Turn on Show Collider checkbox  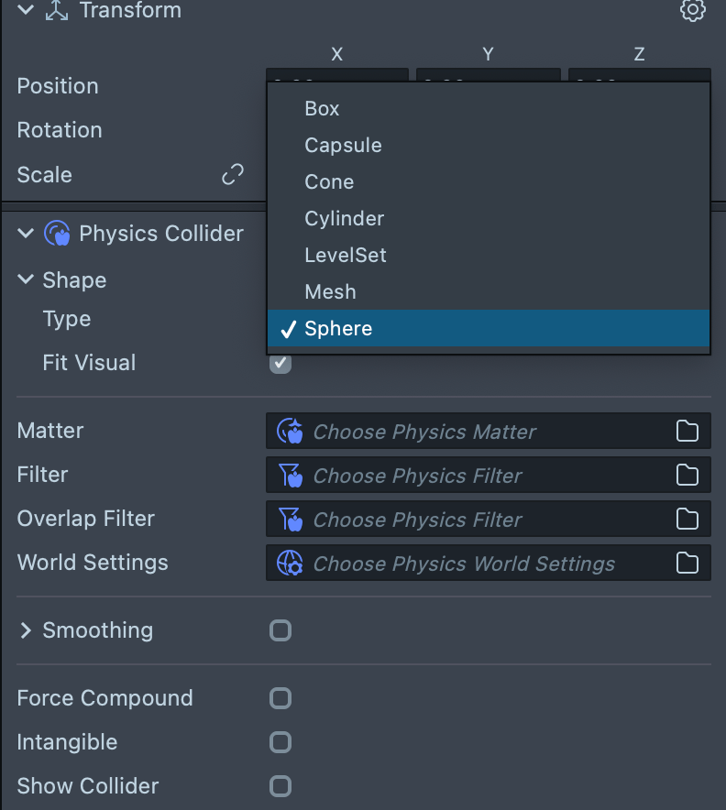[280, 786]
